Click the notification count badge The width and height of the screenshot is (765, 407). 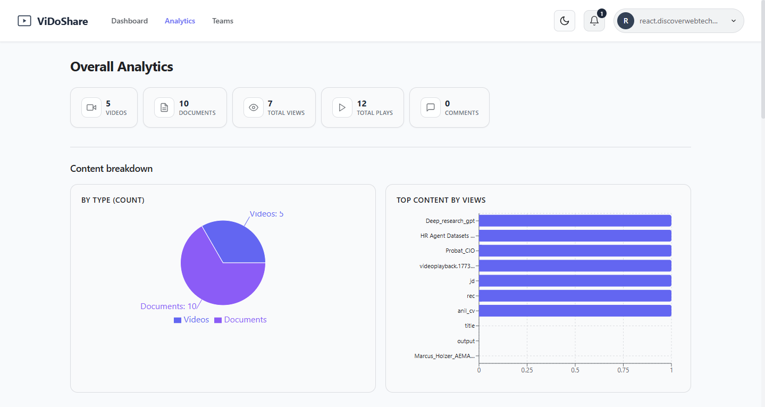601,13
